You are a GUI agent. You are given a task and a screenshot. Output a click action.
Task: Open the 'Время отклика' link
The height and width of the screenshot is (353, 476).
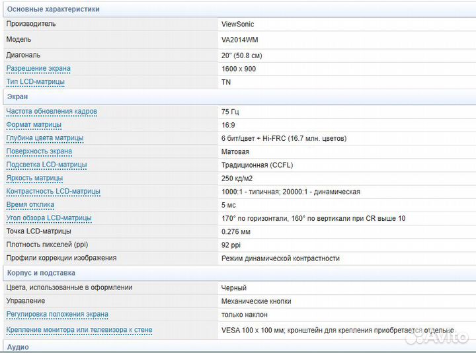[x=30, y=205]
